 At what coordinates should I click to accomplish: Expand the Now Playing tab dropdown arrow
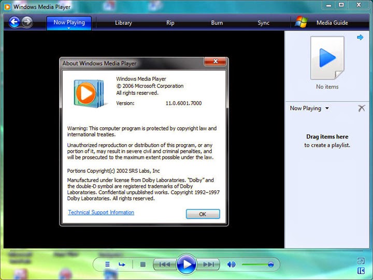click(x=69, y=28)
